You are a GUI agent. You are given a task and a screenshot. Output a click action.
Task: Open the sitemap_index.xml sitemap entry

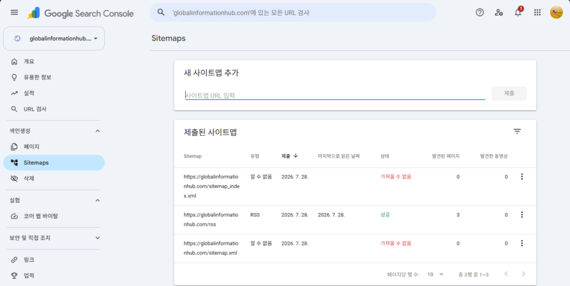(212, 186)
